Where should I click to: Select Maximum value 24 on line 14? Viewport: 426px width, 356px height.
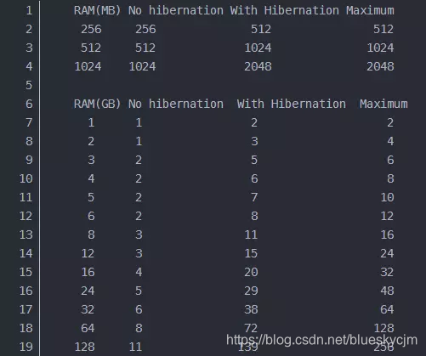tap(387, 253)
